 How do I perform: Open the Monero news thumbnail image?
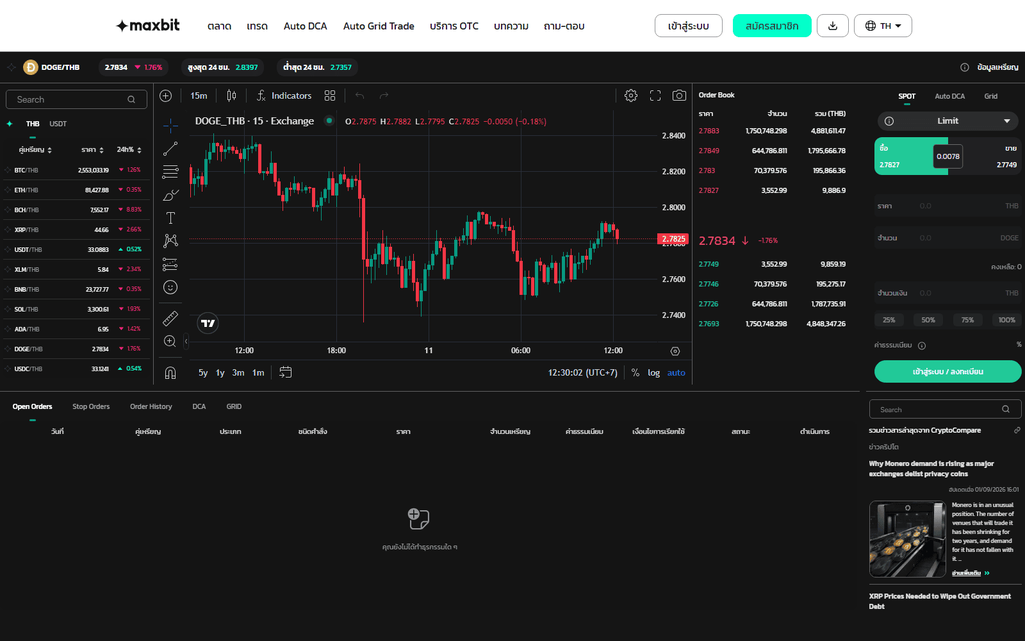[907, 539]
